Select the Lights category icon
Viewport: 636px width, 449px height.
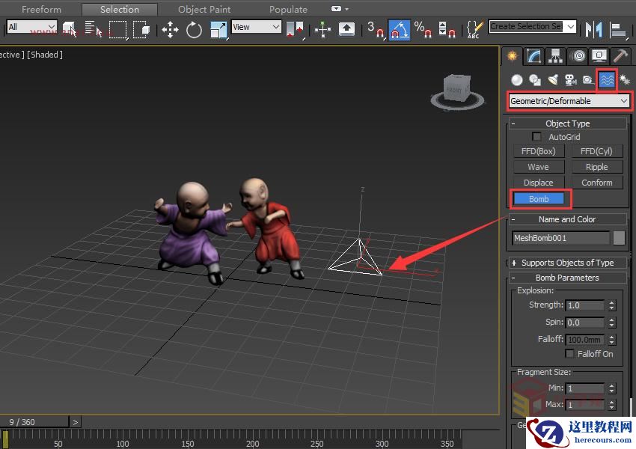coord(552,80)
